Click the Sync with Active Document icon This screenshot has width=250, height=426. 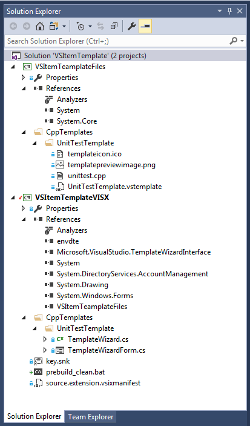100,26
